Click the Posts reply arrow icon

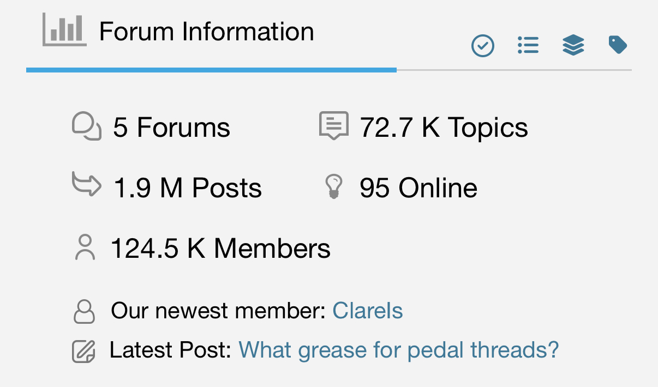[x=87, y=184]
